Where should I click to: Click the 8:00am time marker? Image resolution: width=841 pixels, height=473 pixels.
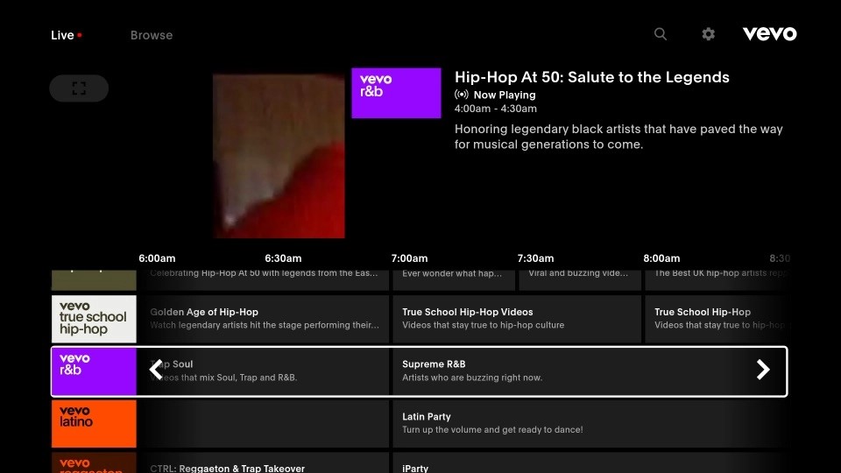click(661, 258)
